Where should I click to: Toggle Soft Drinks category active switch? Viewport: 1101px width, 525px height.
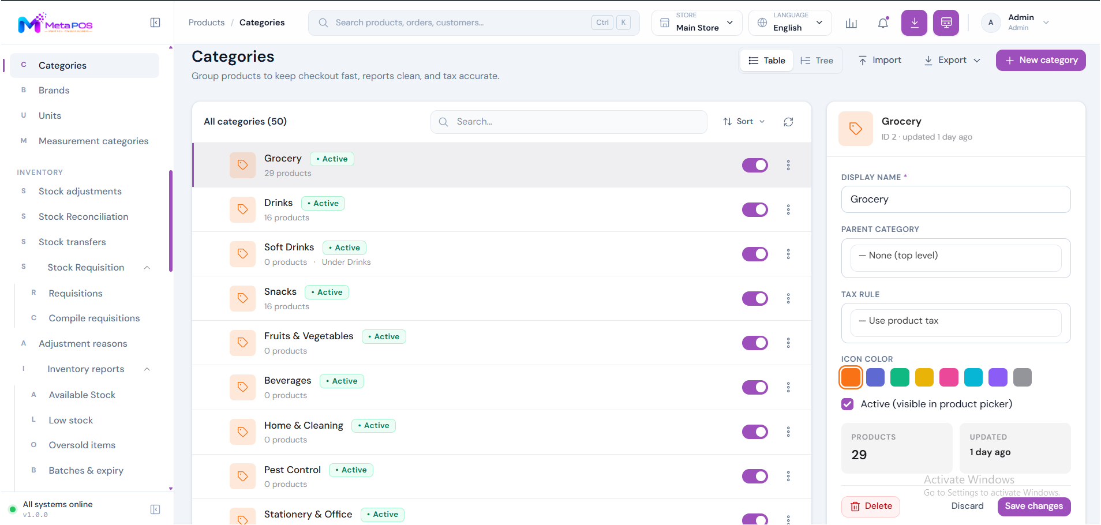pos(755,254)
